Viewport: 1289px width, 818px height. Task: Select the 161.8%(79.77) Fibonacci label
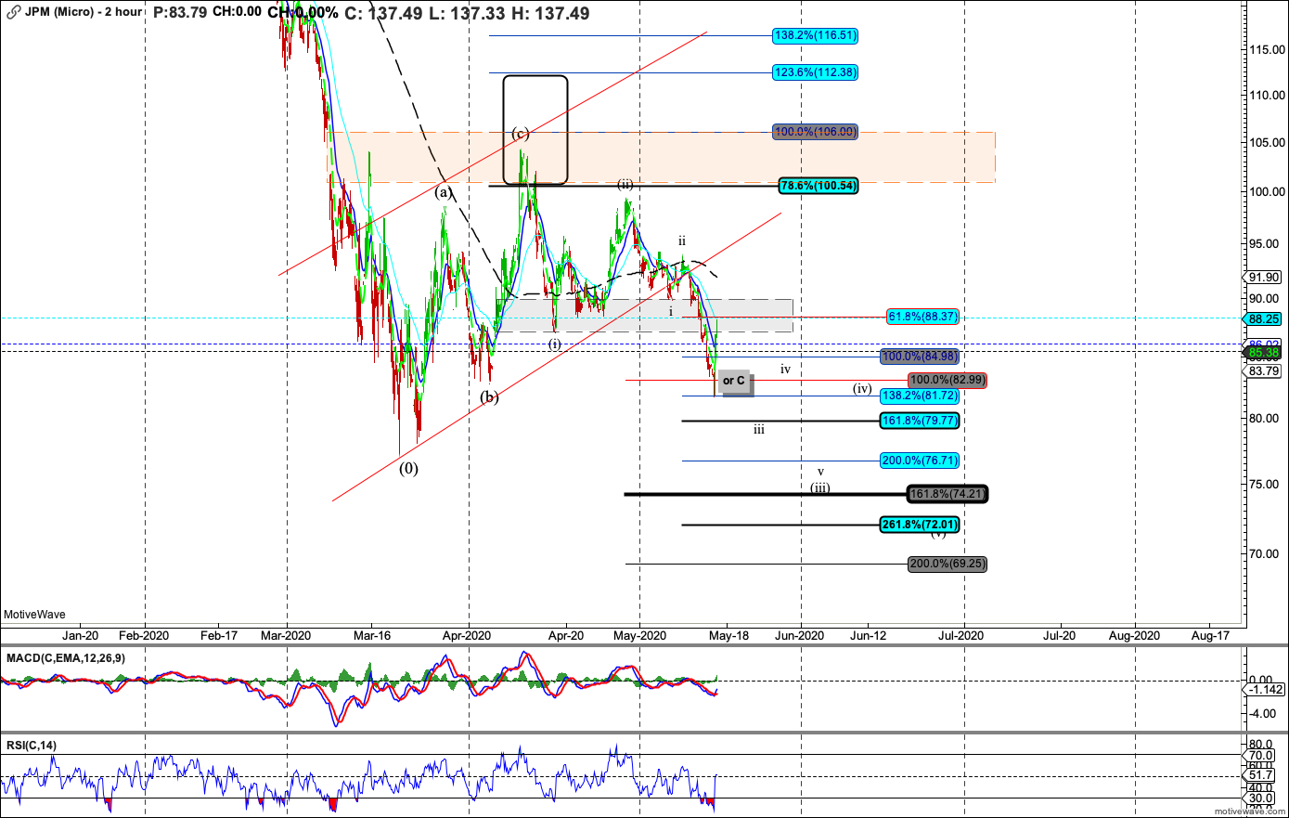coord(919,421)
